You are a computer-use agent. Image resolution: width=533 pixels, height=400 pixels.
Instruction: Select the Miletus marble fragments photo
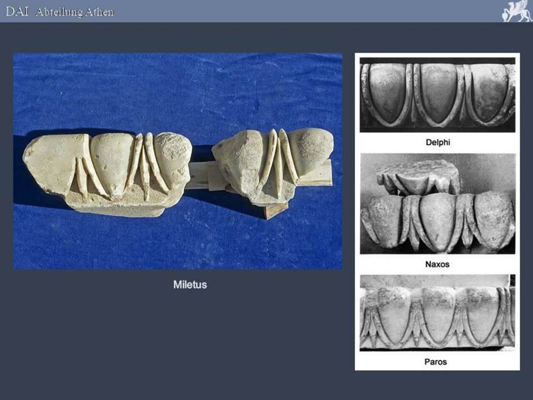tap(178, 161)
